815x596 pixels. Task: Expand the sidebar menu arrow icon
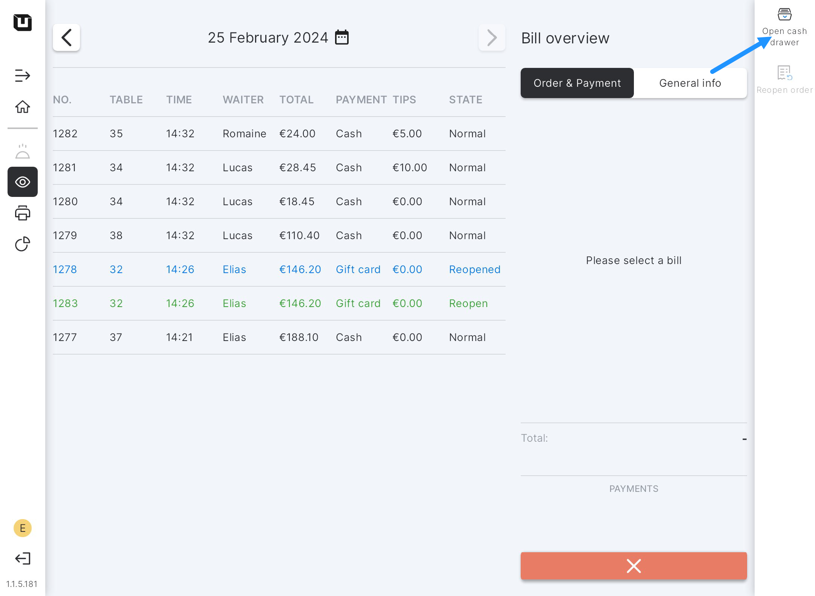coord(23,75)
